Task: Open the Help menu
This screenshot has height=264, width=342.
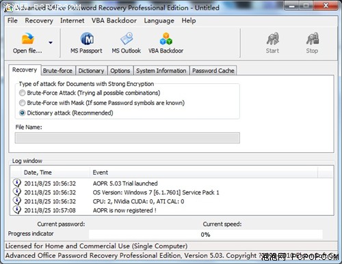Action: [x=189, y=20]
